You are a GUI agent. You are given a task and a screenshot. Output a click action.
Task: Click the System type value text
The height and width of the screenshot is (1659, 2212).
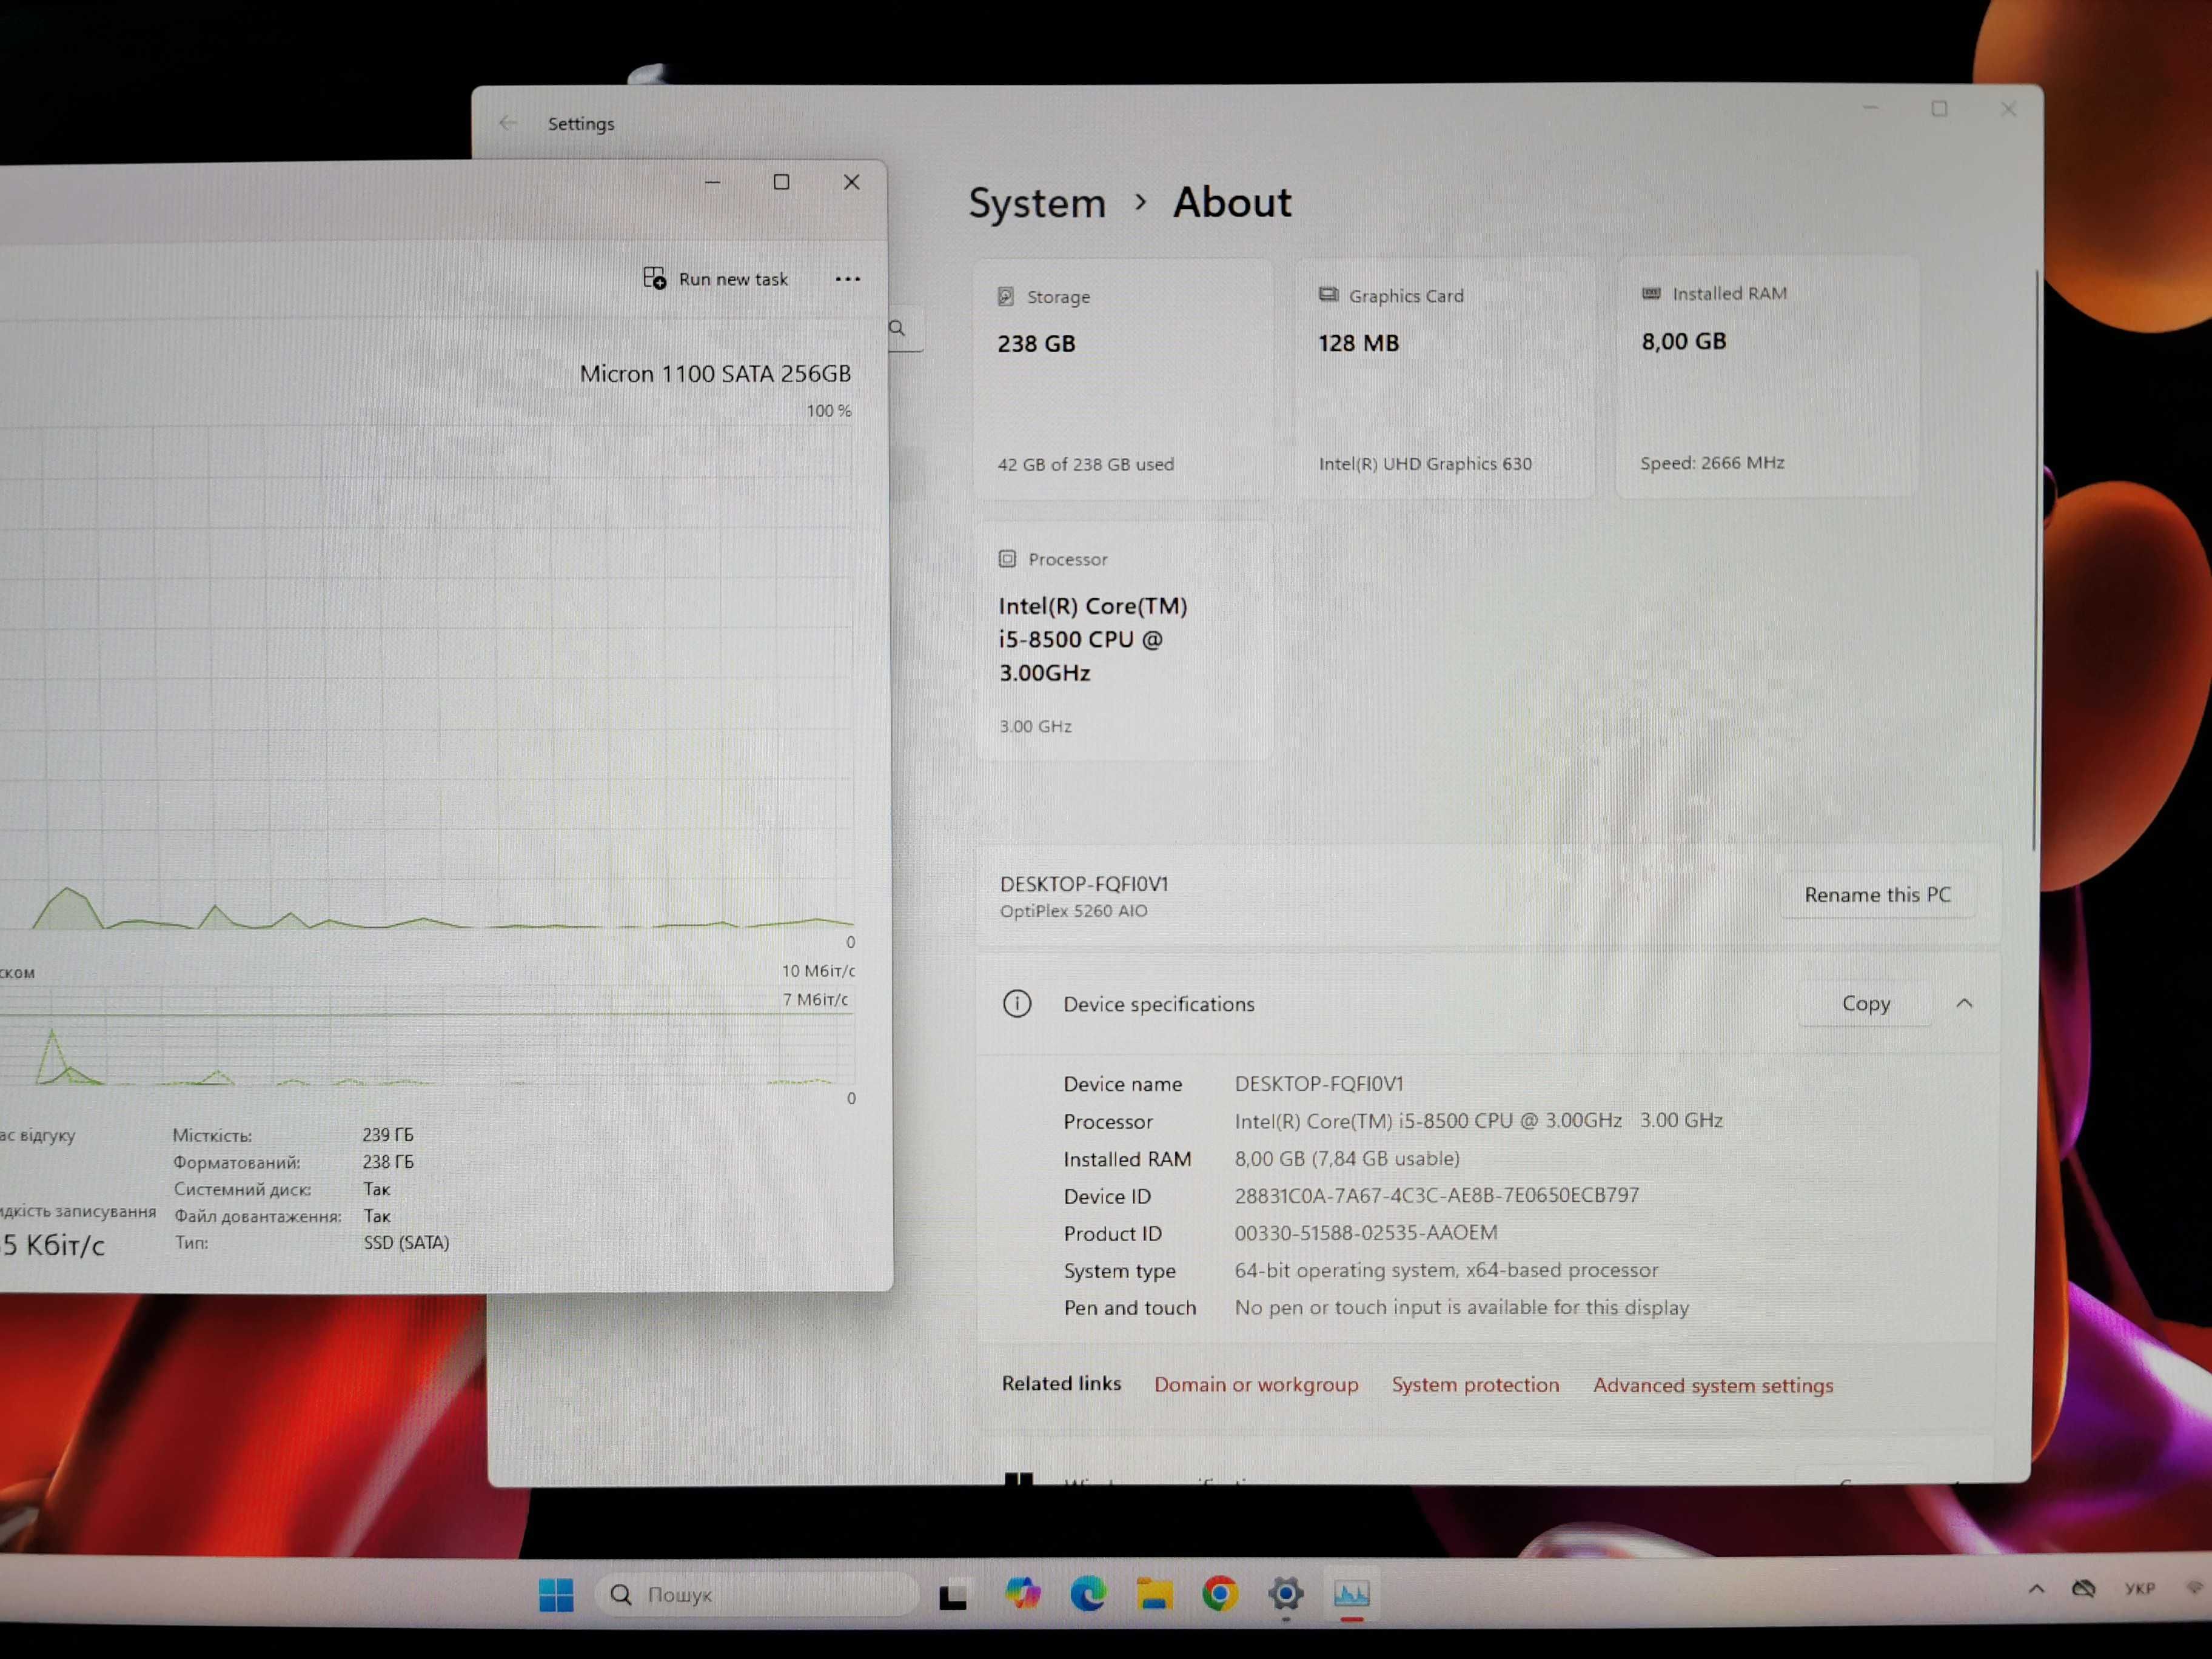[x=1446, y=1270]
